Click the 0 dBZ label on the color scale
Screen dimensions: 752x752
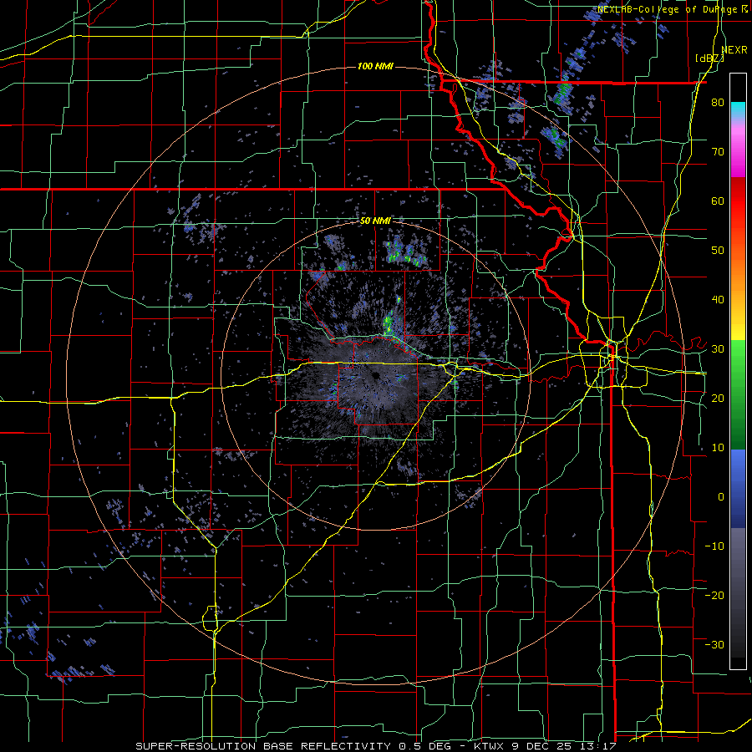[x=721, y=497]
